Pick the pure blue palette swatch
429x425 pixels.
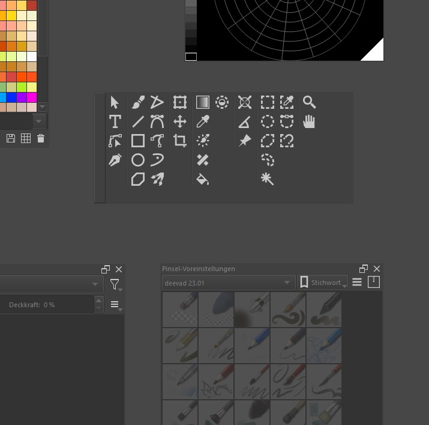click(x=11, y=97)
